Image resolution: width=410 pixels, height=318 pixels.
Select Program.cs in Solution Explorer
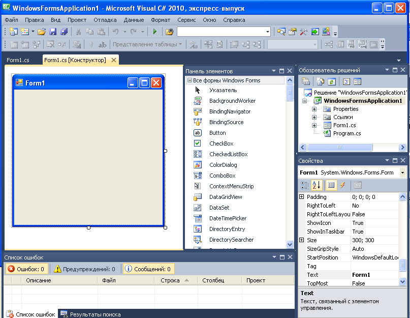point(346,133)
